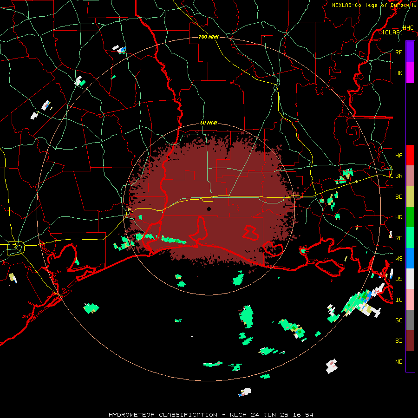The height and width of the screenshot is (418, 418).
Task: Click the HR legend label
Action: click(x=399, y=217)
